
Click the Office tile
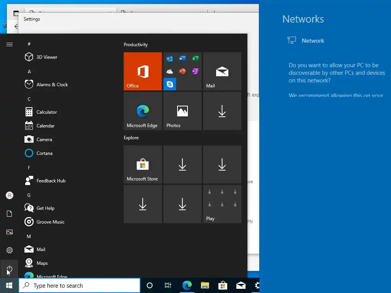tap(143, 71)
